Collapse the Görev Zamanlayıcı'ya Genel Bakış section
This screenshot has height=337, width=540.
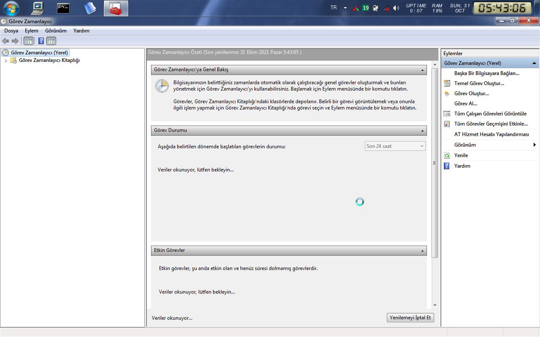click(422, 70)
